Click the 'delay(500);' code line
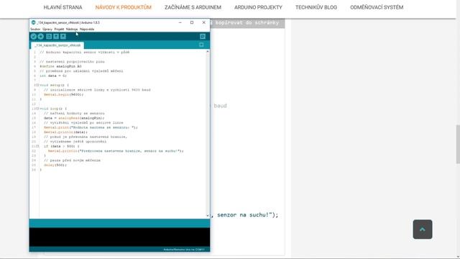This screenshot has height=259, width=460. (x=55, y=165)
